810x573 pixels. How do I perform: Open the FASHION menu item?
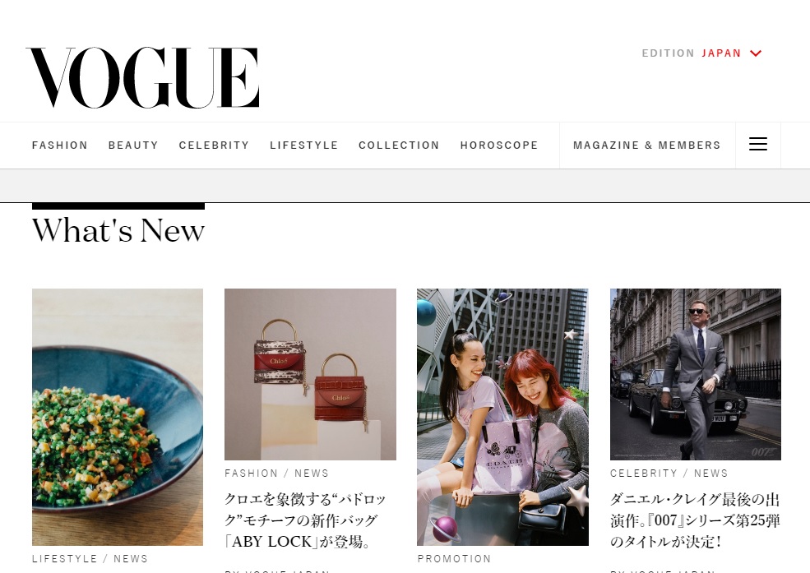tap(60, 146)
